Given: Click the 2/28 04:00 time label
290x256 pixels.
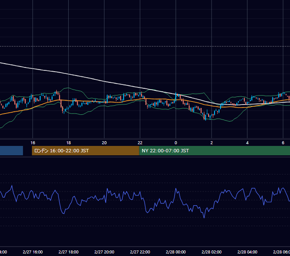Looking at the screenshot, I should pos(247,252).
